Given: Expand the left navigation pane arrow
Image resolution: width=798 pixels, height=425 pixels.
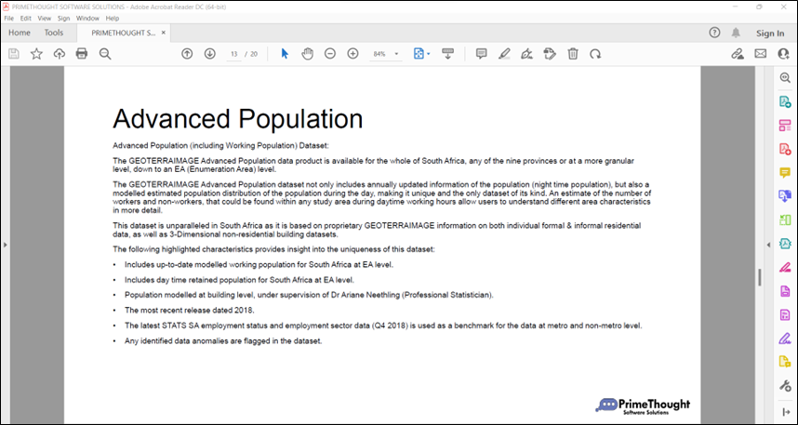Looking at the screenshot, I should (x=5, y=245).
